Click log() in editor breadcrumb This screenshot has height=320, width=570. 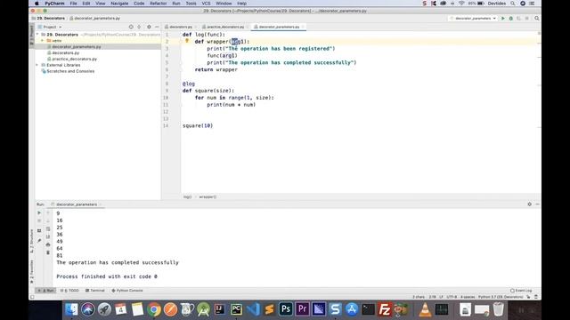click(187, 196)
